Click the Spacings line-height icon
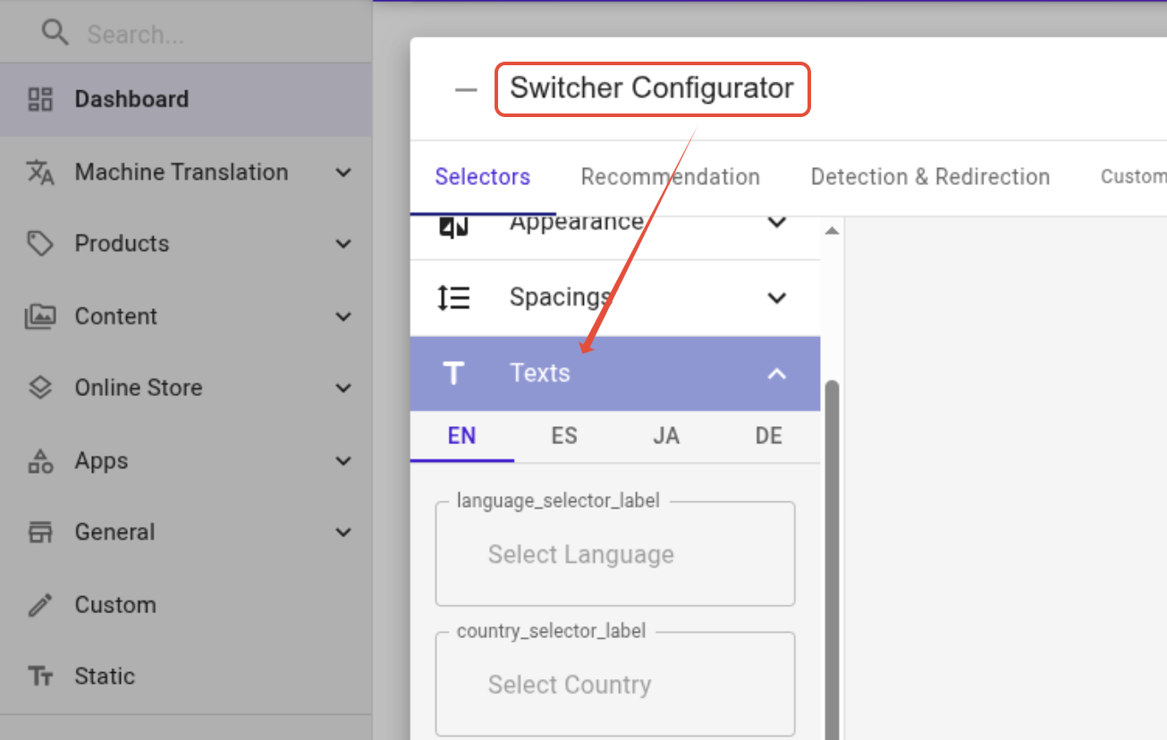1167x740 pixels. click(453, 298)
